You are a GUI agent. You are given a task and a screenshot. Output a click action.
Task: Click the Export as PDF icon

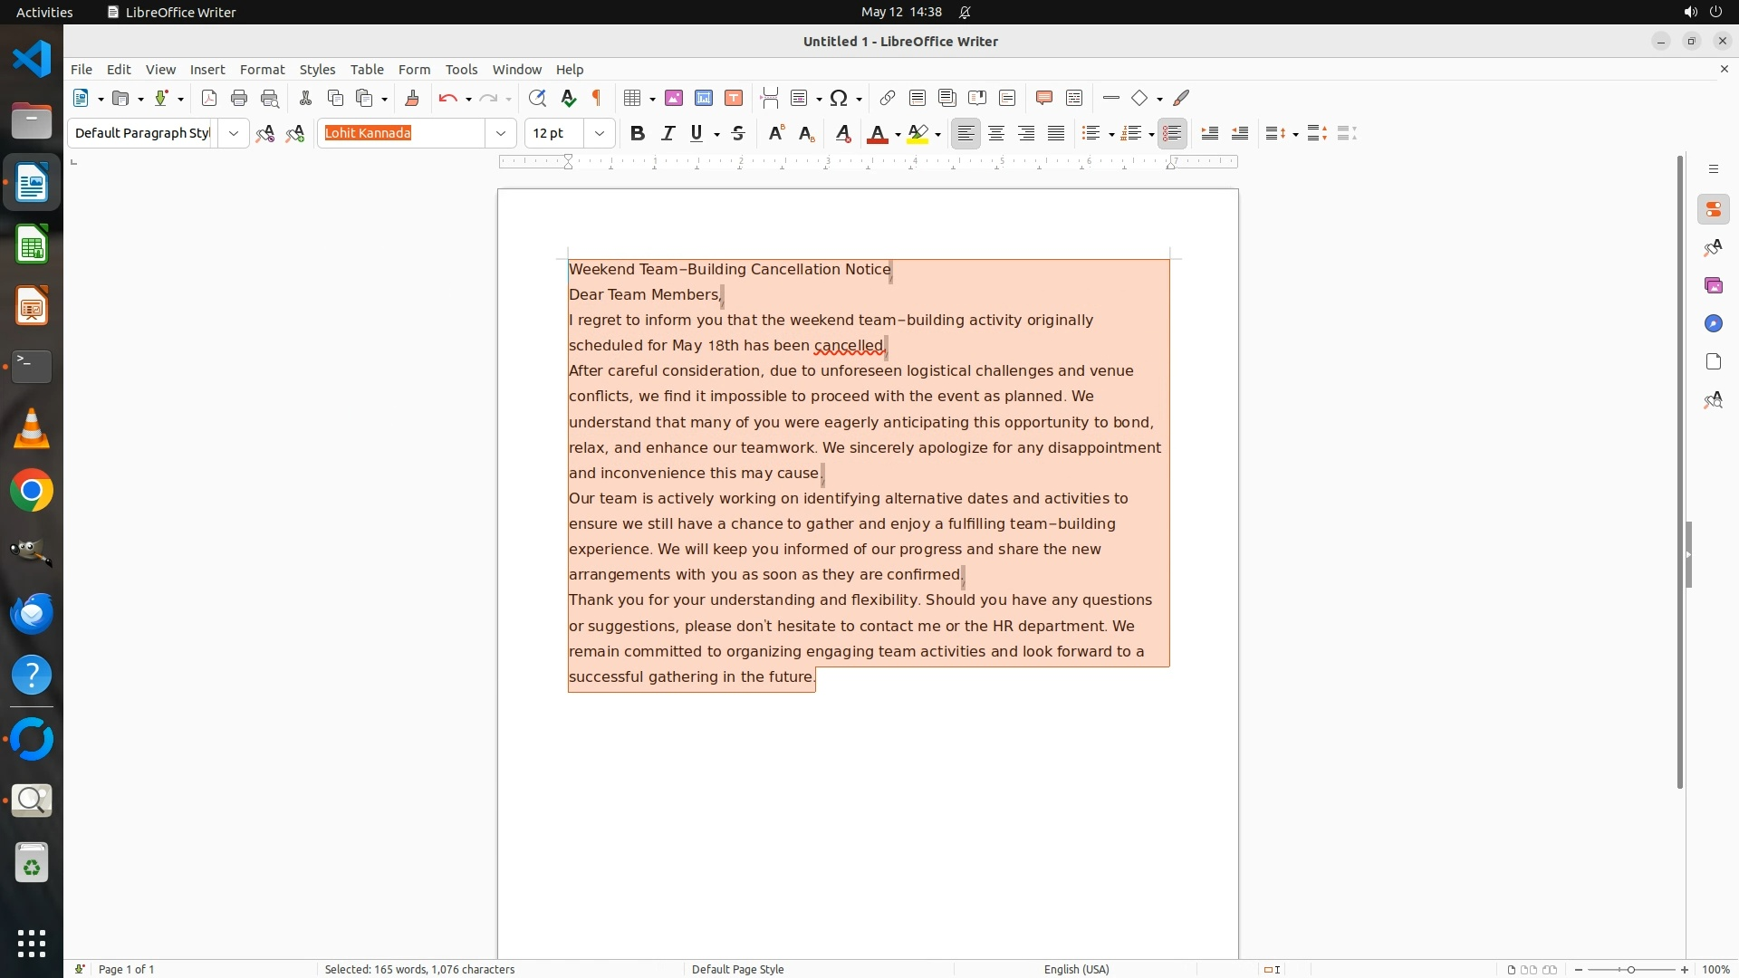209,98
